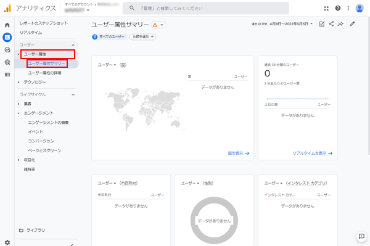Image resolution: width=370 pixels, height=246 pixels.
Task: Open the Google apps grid icon
Action: click(x=326, y=9)
